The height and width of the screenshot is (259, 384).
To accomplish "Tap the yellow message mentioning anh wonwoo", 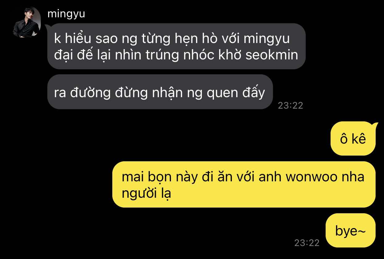I will (x=244, y=184).
